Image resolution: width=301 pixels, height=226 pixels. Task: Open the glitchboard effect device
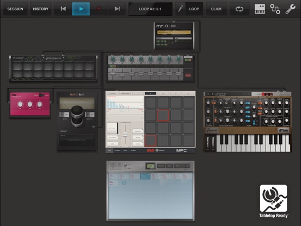53,69
